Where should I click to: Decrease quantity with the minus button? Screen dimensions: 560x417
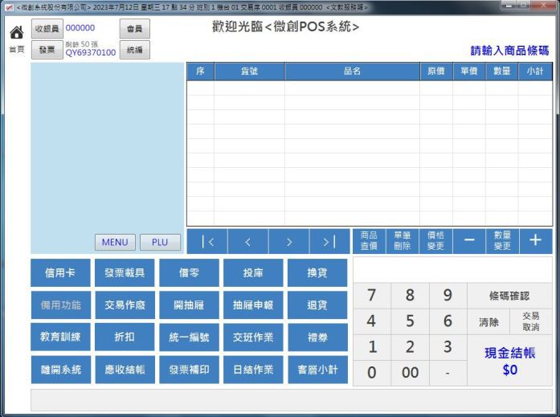[469, 240]
